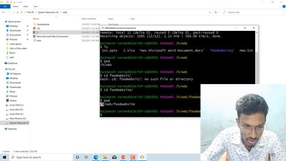Focus the Search web field
The image size is (286, 161).
[252, 13]
